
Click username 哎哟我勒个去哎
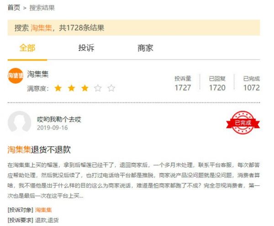[x=59, y=120]
